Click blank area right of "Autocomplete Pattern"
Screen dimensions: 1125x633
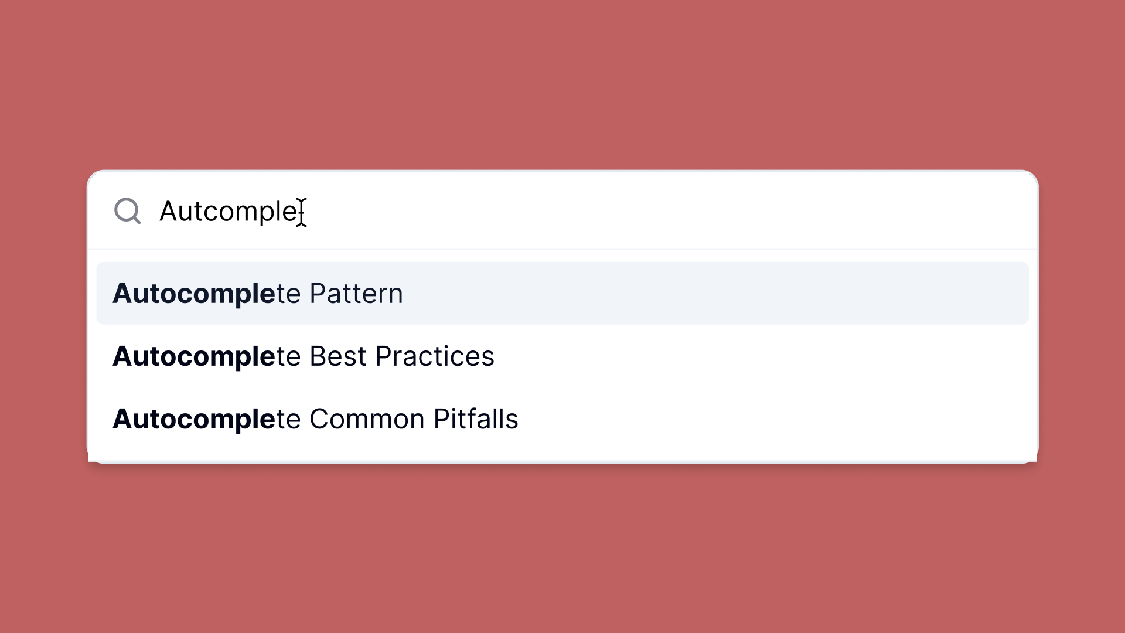[703, 293]
